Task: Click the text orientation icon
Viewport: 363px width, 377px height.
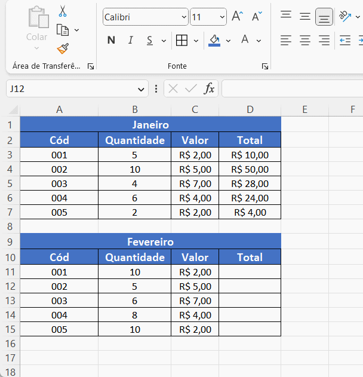Action: click(344, 17)
